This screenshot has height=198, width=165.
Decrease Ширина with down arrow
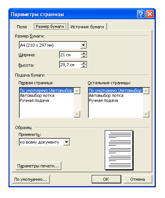tap(84, 56)
